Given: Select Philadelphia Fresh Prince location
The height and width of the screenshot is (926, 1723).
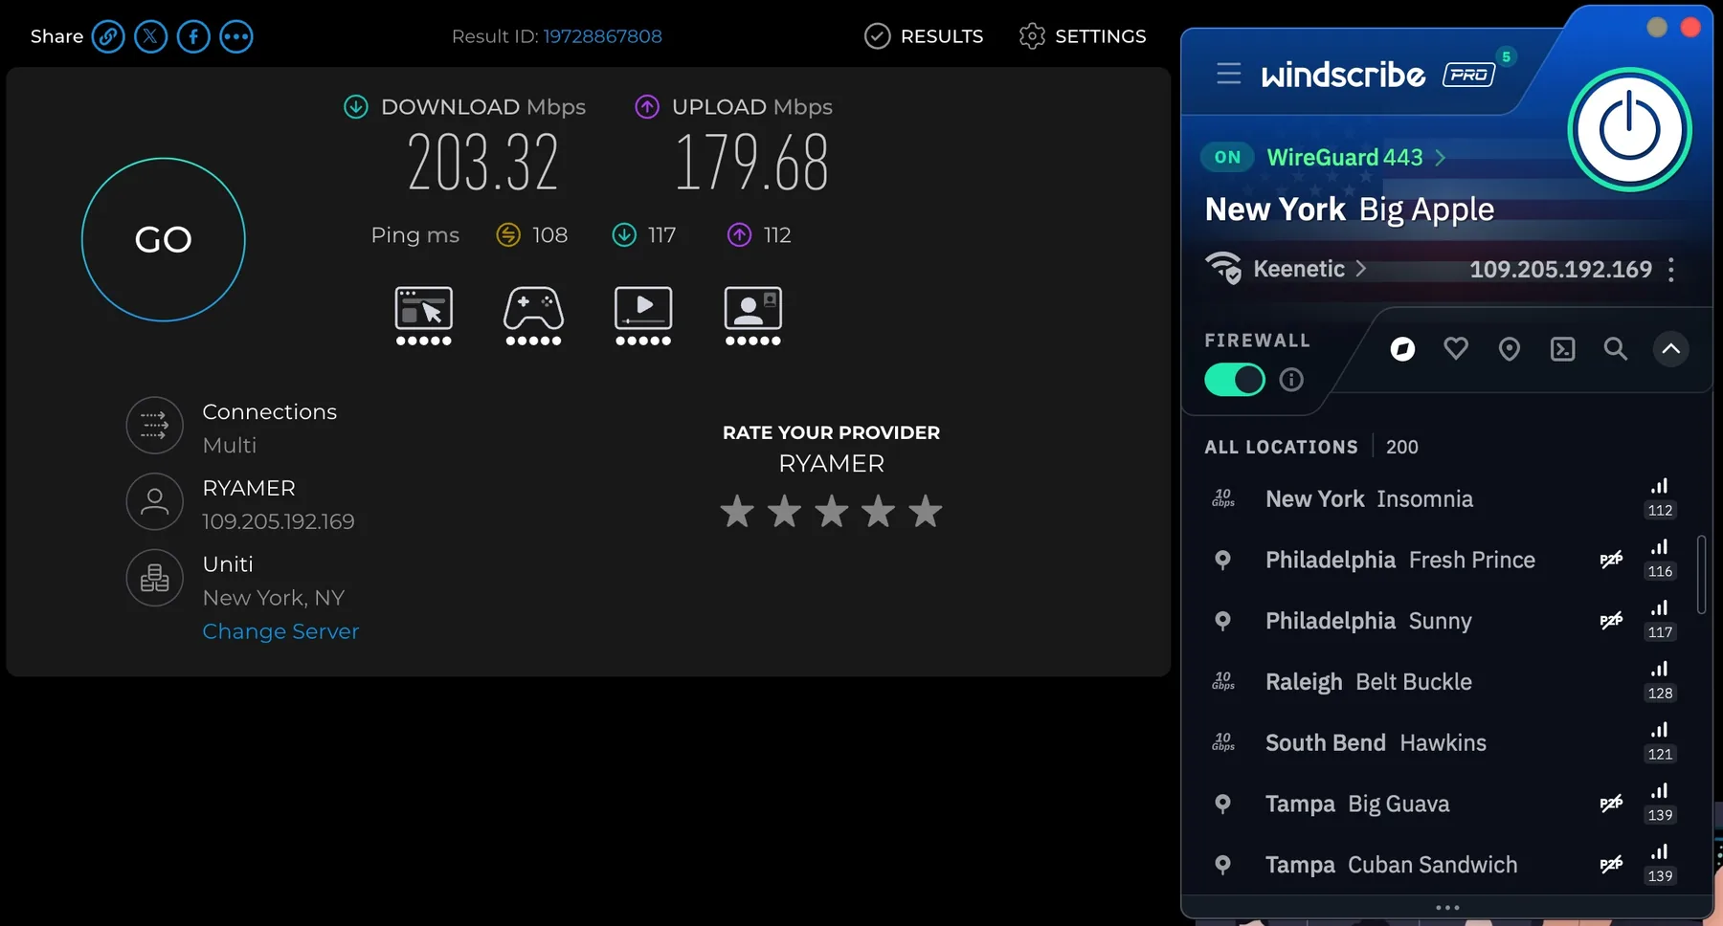Looking at the screenshot, I should tap(1443, 560).
